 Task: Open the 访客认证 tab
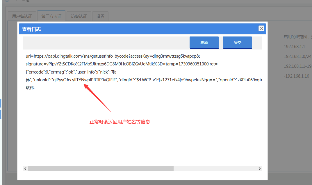click(x=79, y=16)
